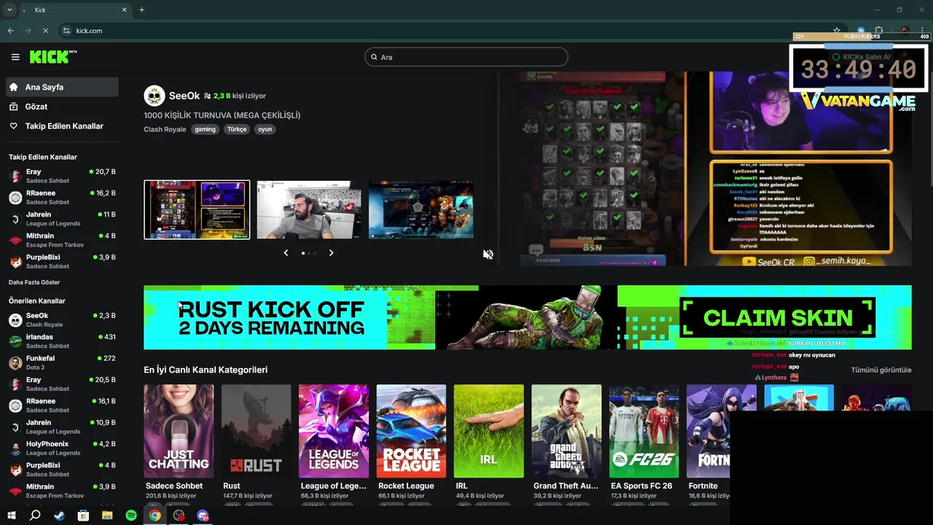The width and height of the screenshot is (933, 525).
Task: Open File Explorer from the taskbar
Action: pyautogui.click(x=107, y=516)
